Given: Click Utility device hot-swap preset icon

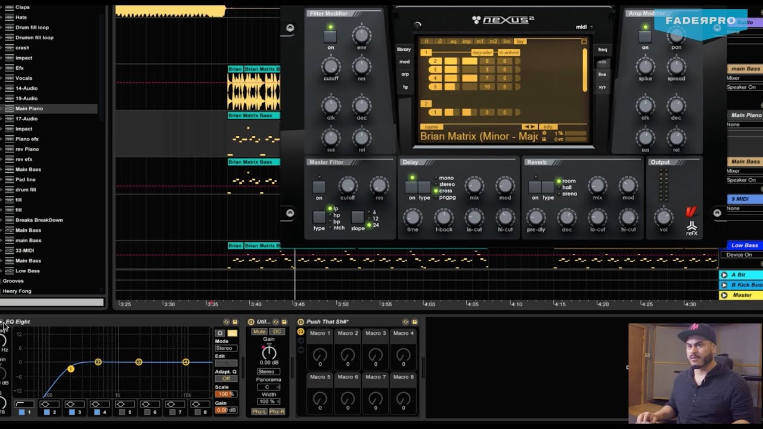Looking at the screenshot, I should [x=275, y=322].
